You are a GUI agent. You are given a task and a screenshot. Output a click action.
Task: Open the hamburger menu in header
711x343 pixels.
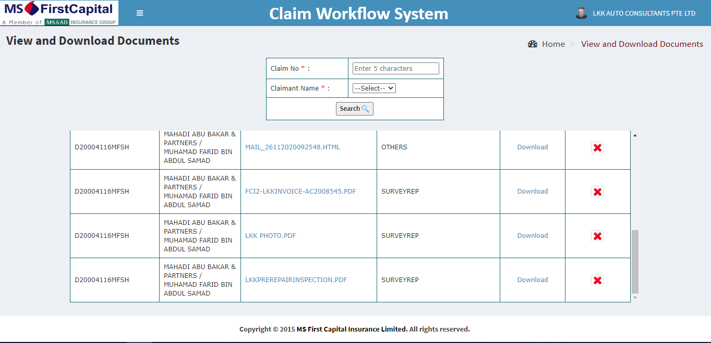tap(140, 13)
